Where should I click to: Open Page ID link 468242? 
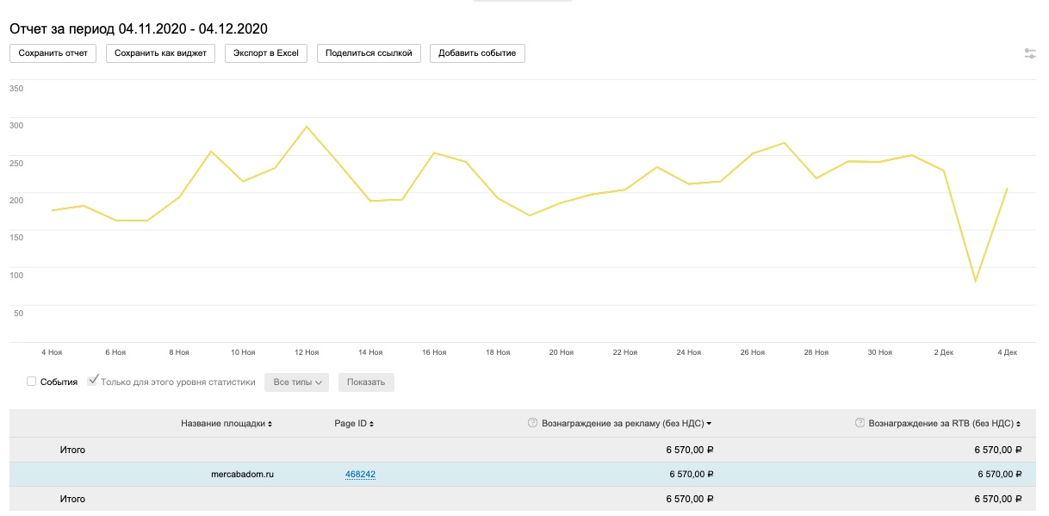(x=360, y=474)
